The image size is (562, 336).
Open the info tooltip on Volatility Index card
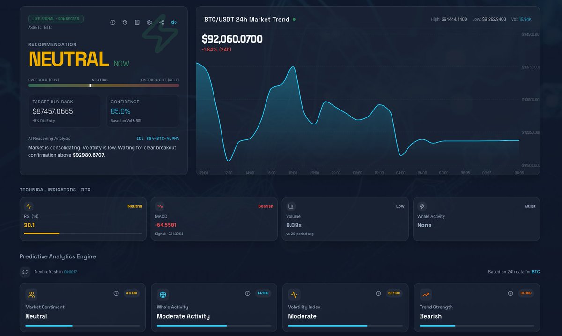[379, 293]
